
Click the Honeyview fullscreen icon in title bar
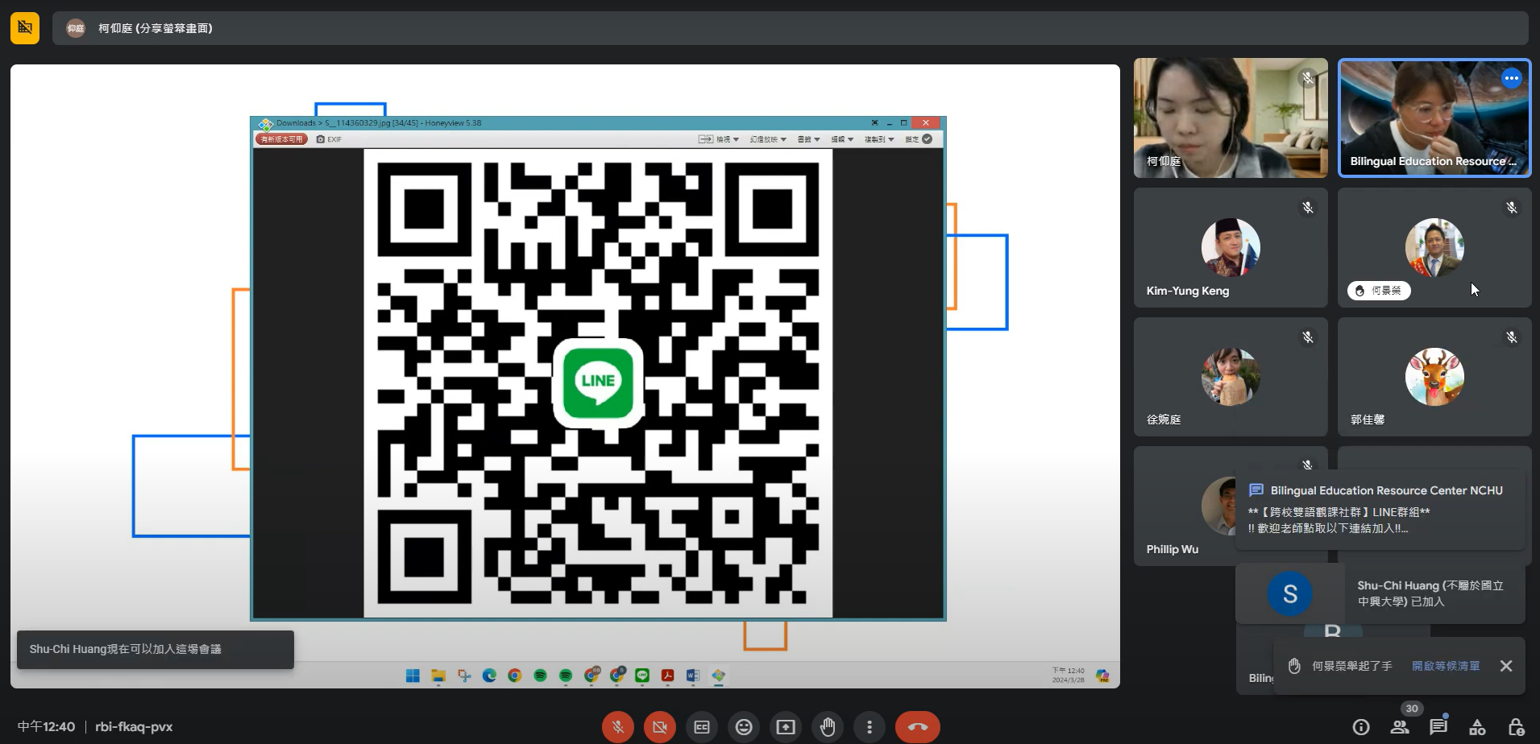point(874,123)
